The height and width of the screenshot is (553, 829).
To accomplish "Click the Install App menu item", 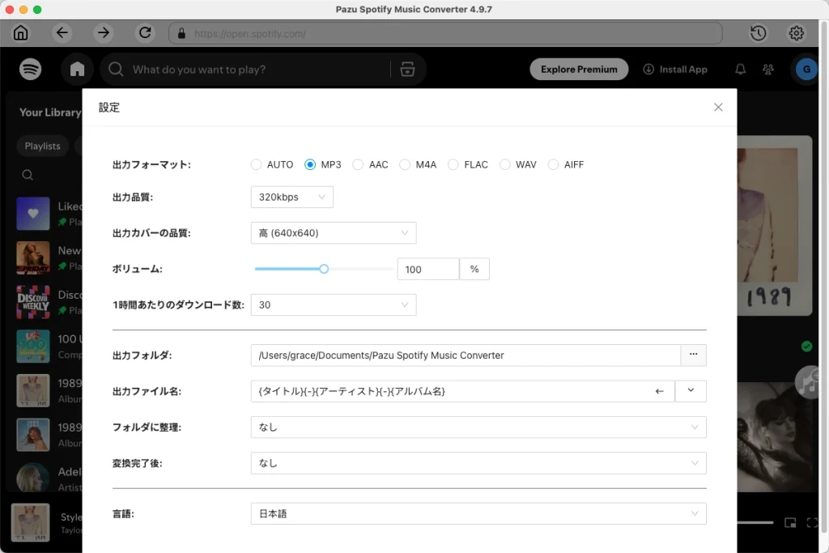I will point(676,69).
